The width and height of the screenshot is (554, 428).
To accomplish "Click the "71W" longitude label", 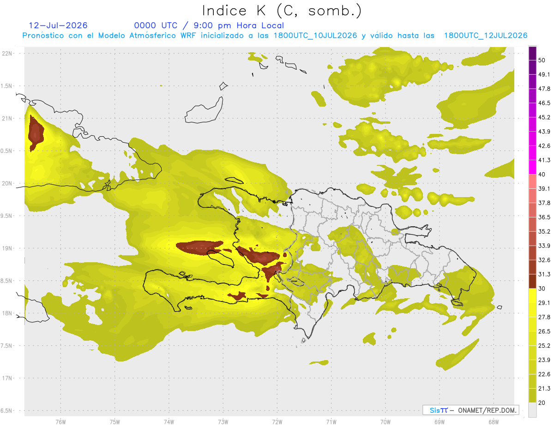I will 331,422.
